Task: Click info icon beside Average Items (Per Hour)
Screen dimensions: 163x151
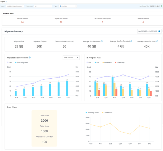Action: tap(157, 41)
